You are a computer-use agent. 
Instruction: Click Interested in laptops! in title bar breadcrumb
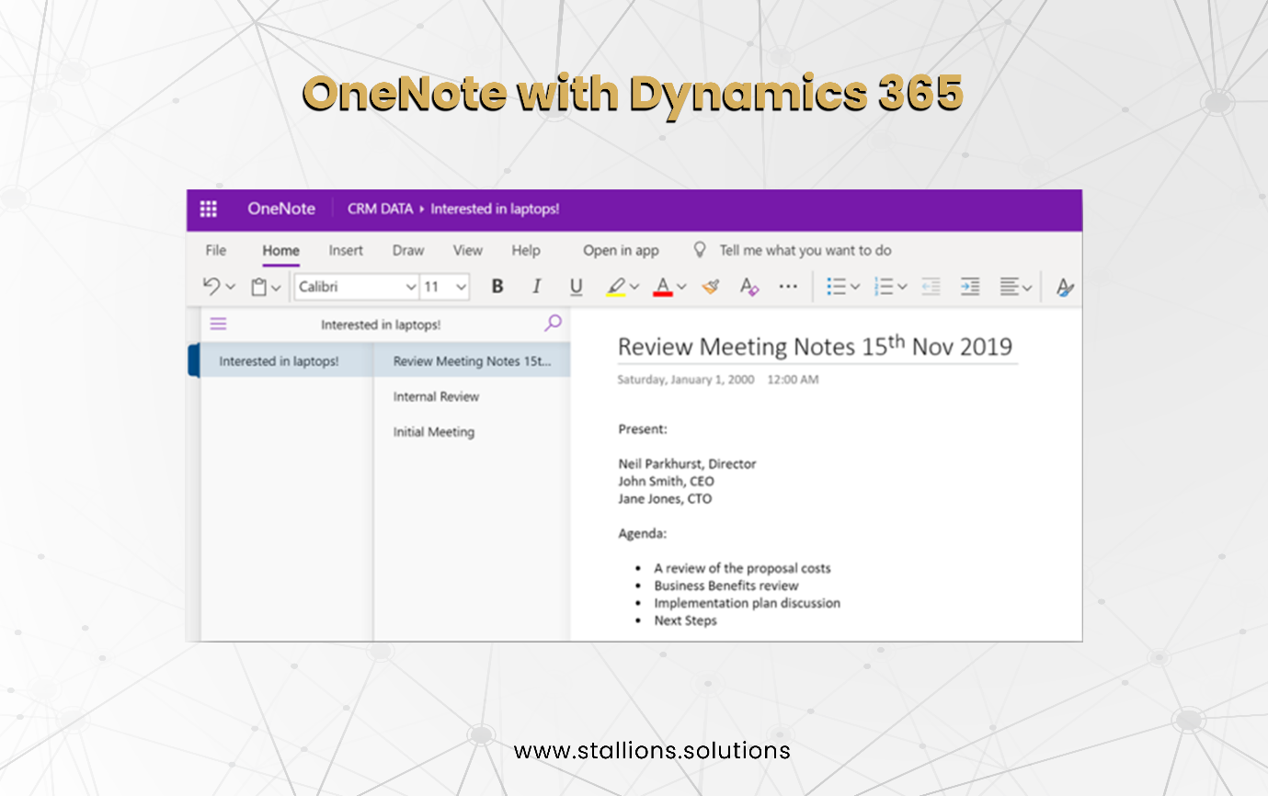click(x=495, y=209)
